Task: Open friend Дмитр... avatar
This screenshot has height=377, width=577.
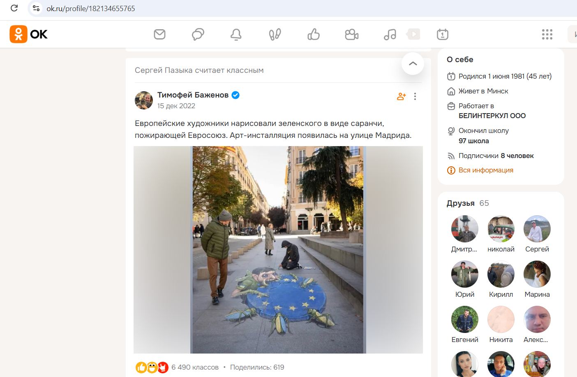Action: (465, 229)
